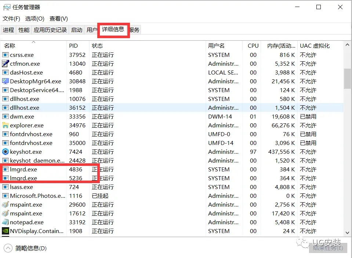Sort by the CPU column header
The image size is (352, 258).
click(x=252, y=46)
